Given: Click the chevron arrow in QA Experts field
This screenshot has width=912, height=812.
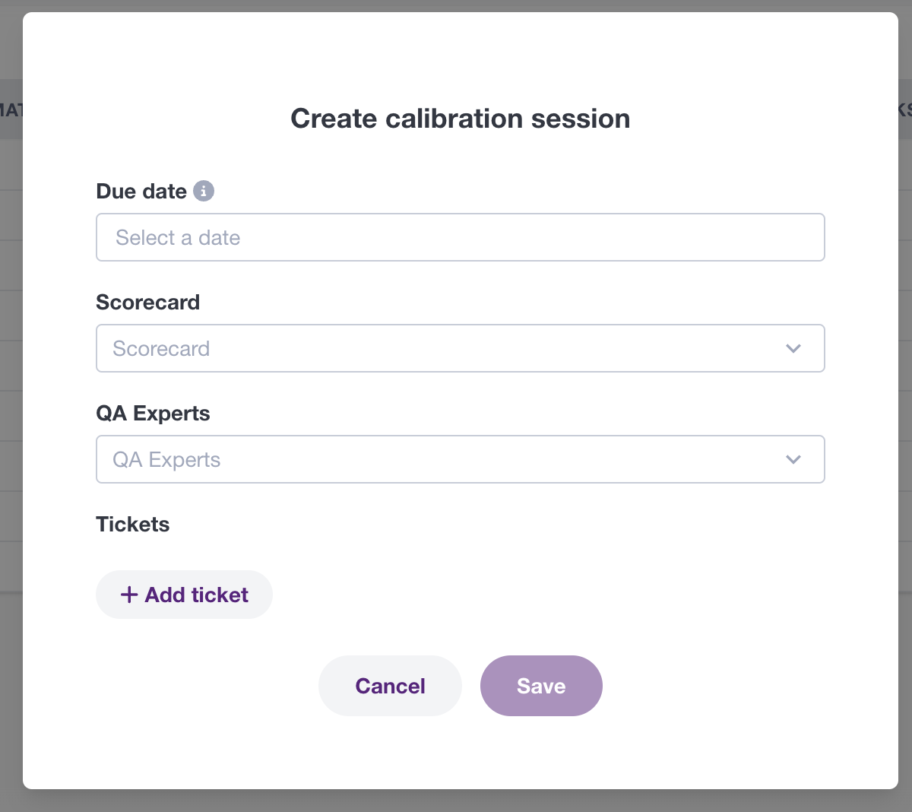Looking at the screenshot, I should (x=793, y=459).
